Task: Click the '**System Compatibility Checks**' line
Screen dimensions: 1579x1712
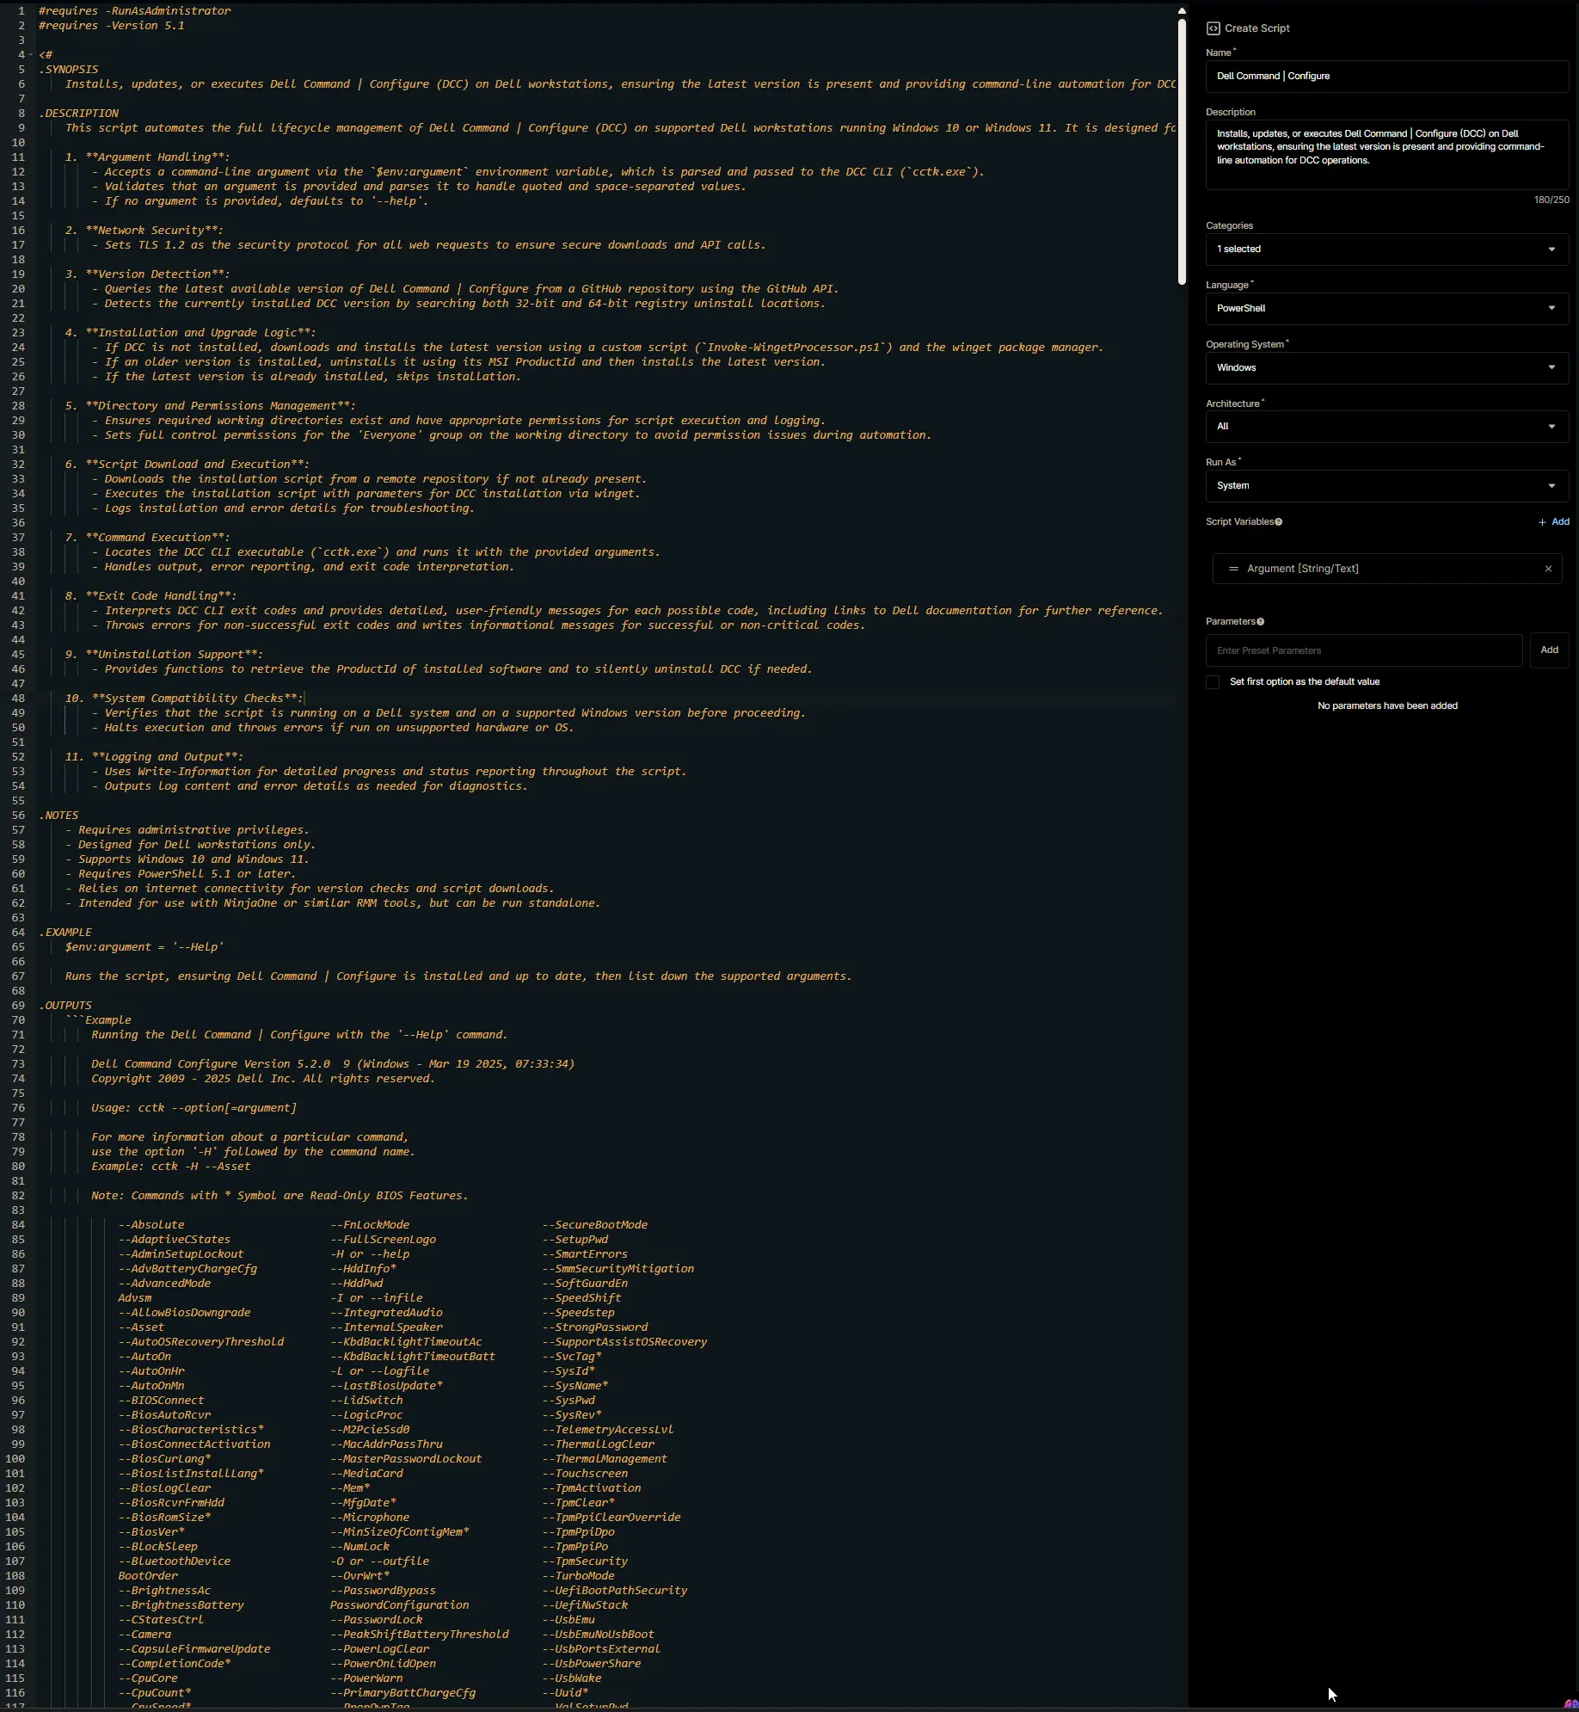Action: pyautogui.click(x=184, y=699)
